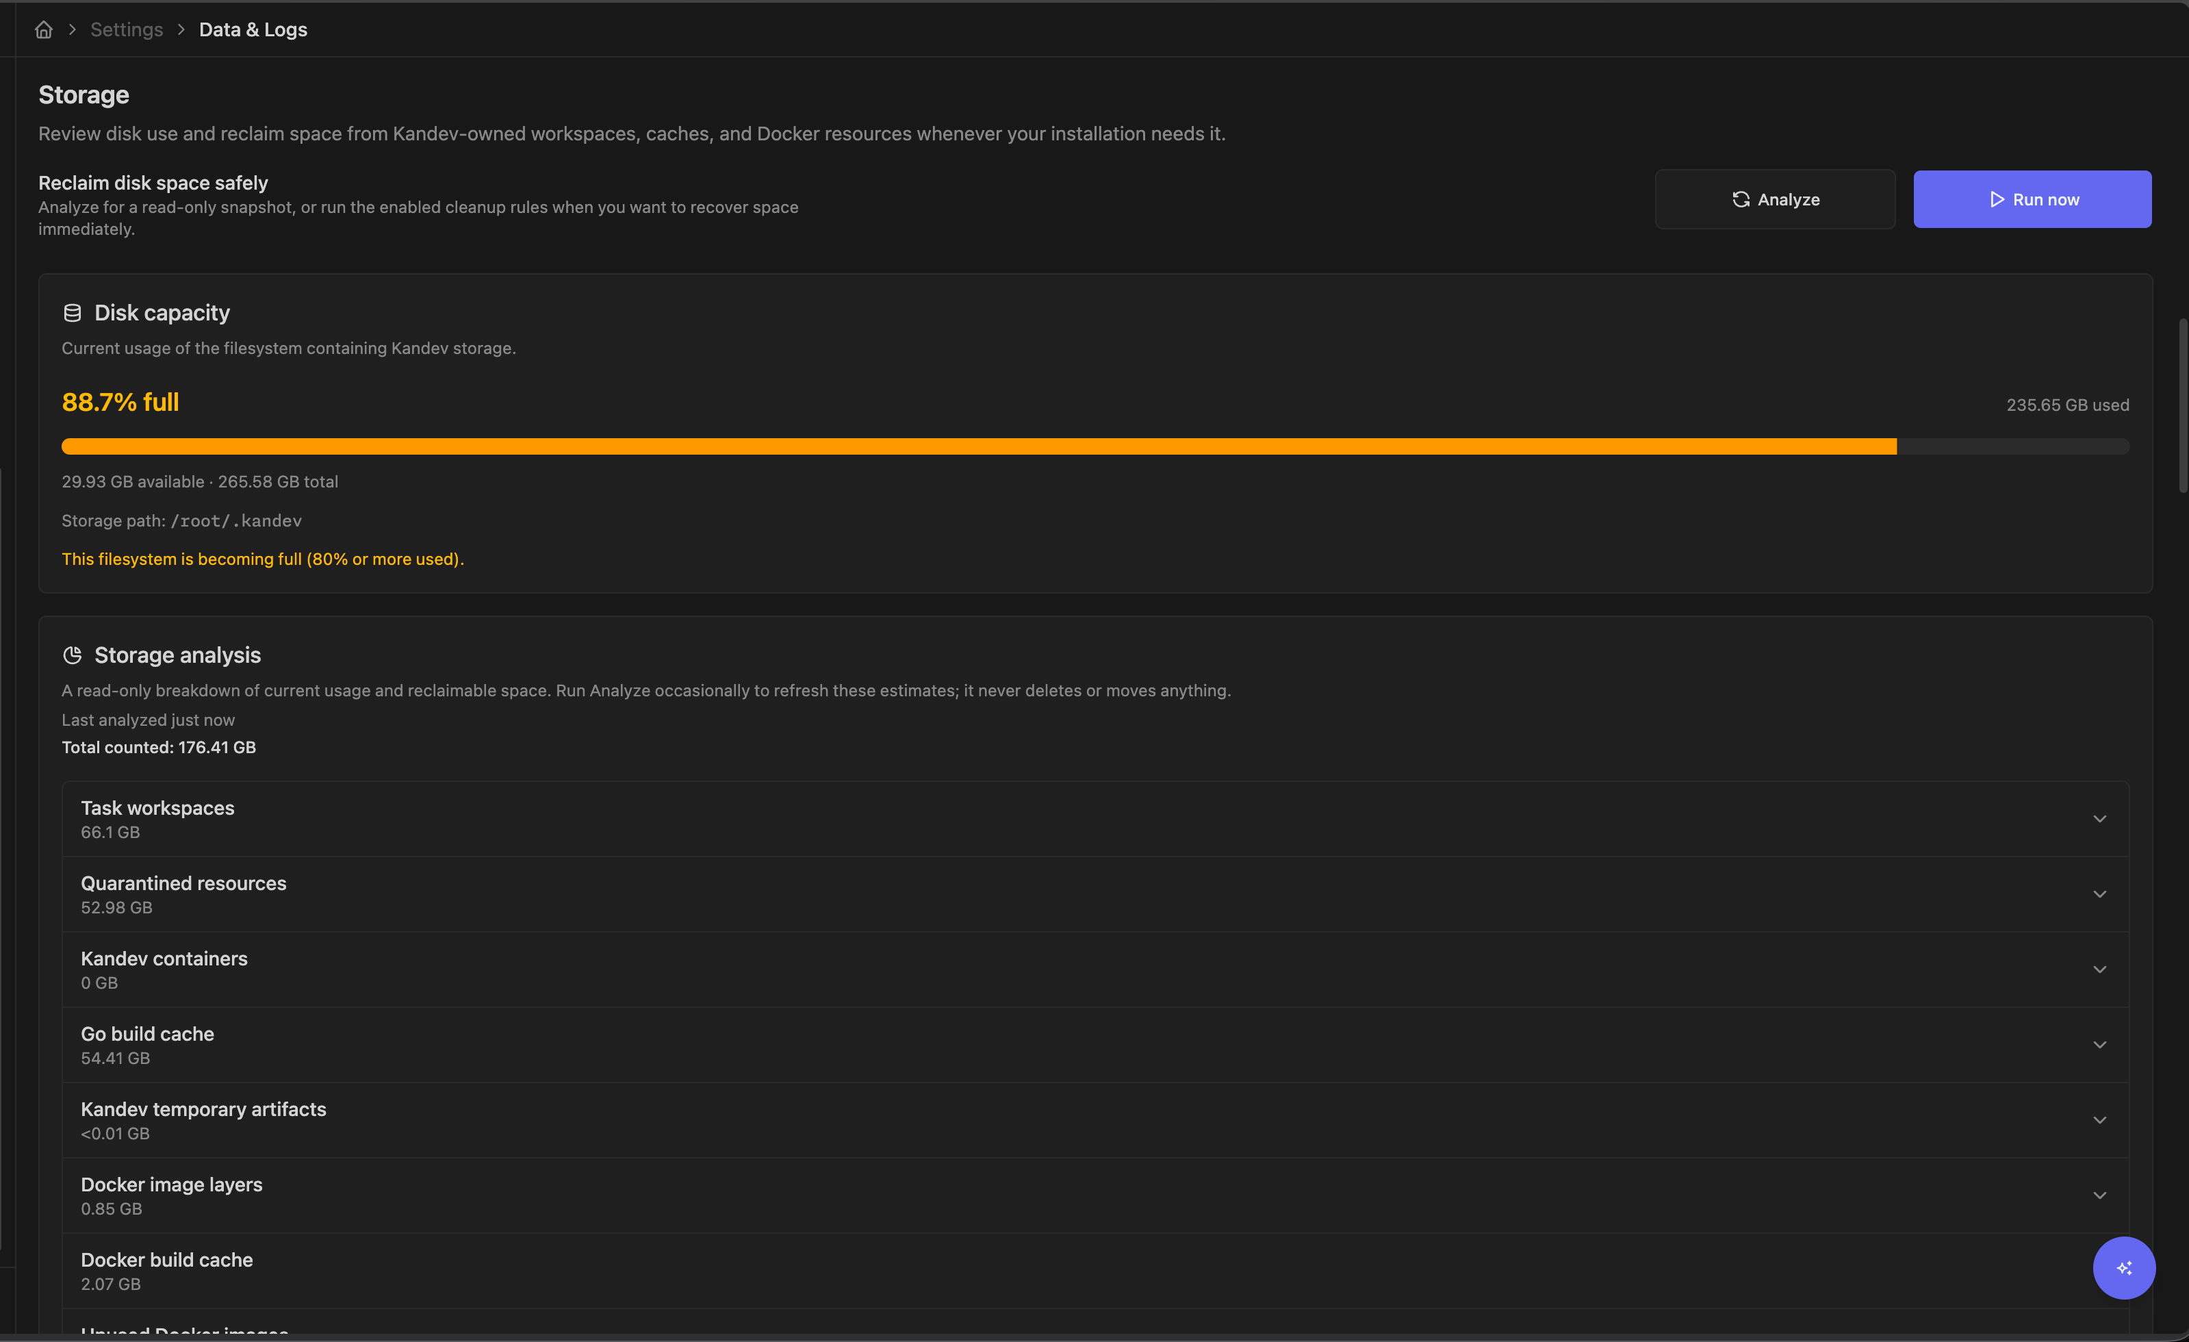The image size is (2189, 1342).
Task: Click the 'Disk capacity' card title
Action: pos(162,313)
